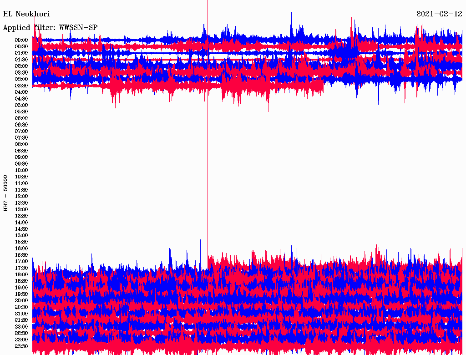Click the 'Applied filter: WWSSN-SP' label
This screenshot has width=466, height=355.
click(x=50, y=28)
